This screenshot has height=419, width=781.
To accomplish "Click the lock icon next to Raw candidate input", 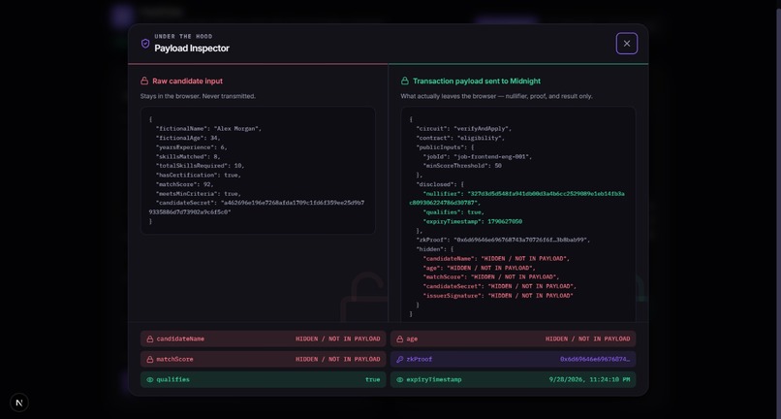I will [144, 81].
